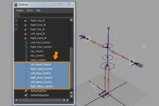This screenshot has height=106, width=159.
Task: Click the curve icon beside Head_Control
Action: [x=26, y=60]
